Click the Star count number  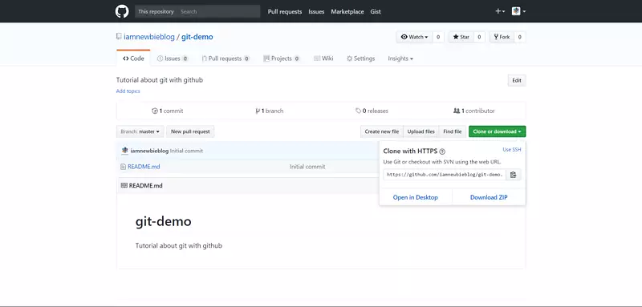(x=479, y=37)
